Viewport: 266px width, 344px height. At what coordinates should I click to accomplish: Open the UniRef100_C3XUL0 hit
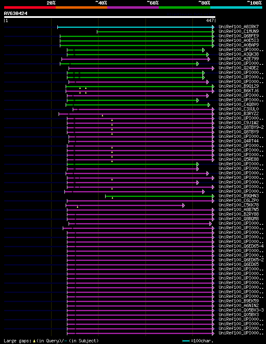[x=239, y=109]
